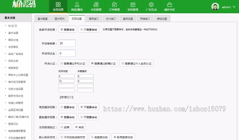The image size is (239, 140).
Task: Click the 全局设置 grid icon
Action: (58, 5)
